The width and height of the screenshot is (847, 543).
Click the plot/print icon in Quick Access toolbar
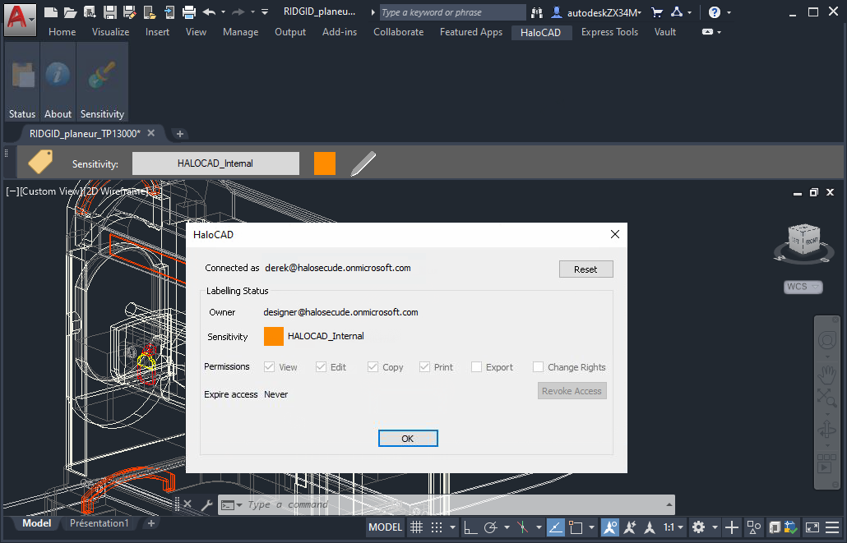click(190, 12)
